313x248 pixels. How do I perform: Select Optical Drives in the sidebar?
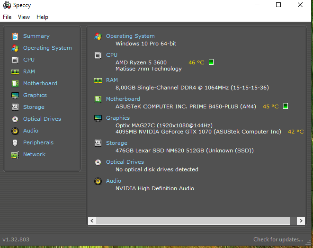point(42,119)
